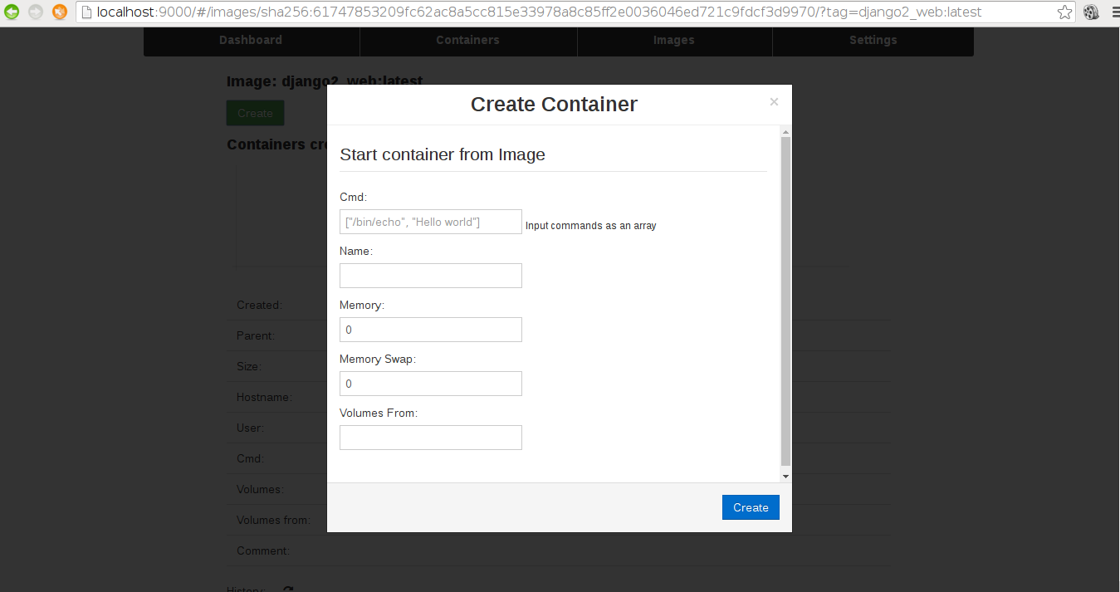Viewport: 1120px width, 592px height.
Task: Select the Memory Swap input field
Action: point(430,384)
